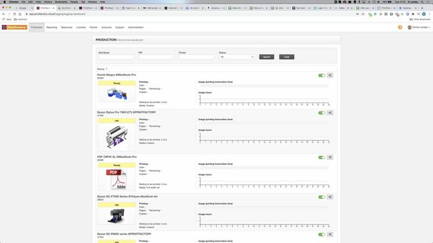The height and width of the screenshot is (243, 433).
Task: Click the Kornit Allegro printer thumbnail
Action: (x=117, y=94)
